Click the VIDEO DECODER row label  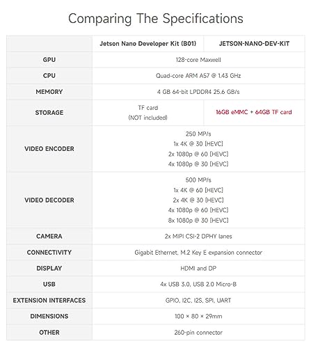click(49, 200)
